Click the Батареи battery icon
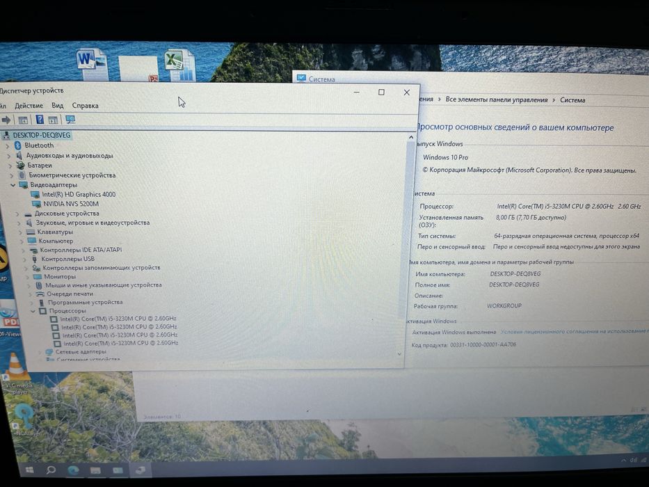The image size is (649, 487). [x=21, y=166]
